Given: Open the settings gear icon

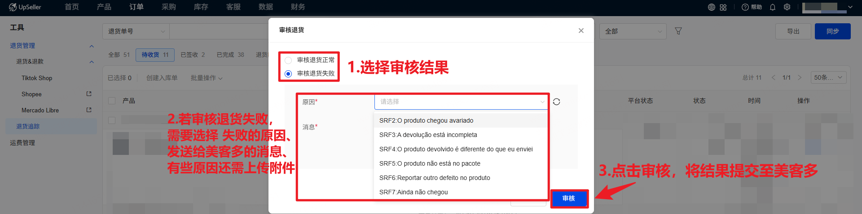Looking at the screenshot, I should click(787, 7).
